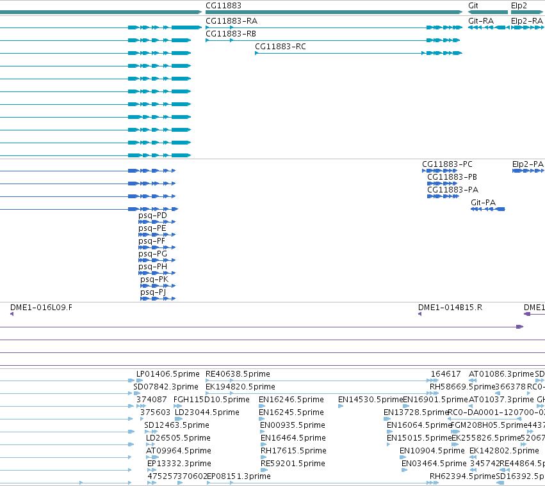Click the SD07842.3prime EST label
The height and width of the screenshot is (486, 545).
point(166,387)
